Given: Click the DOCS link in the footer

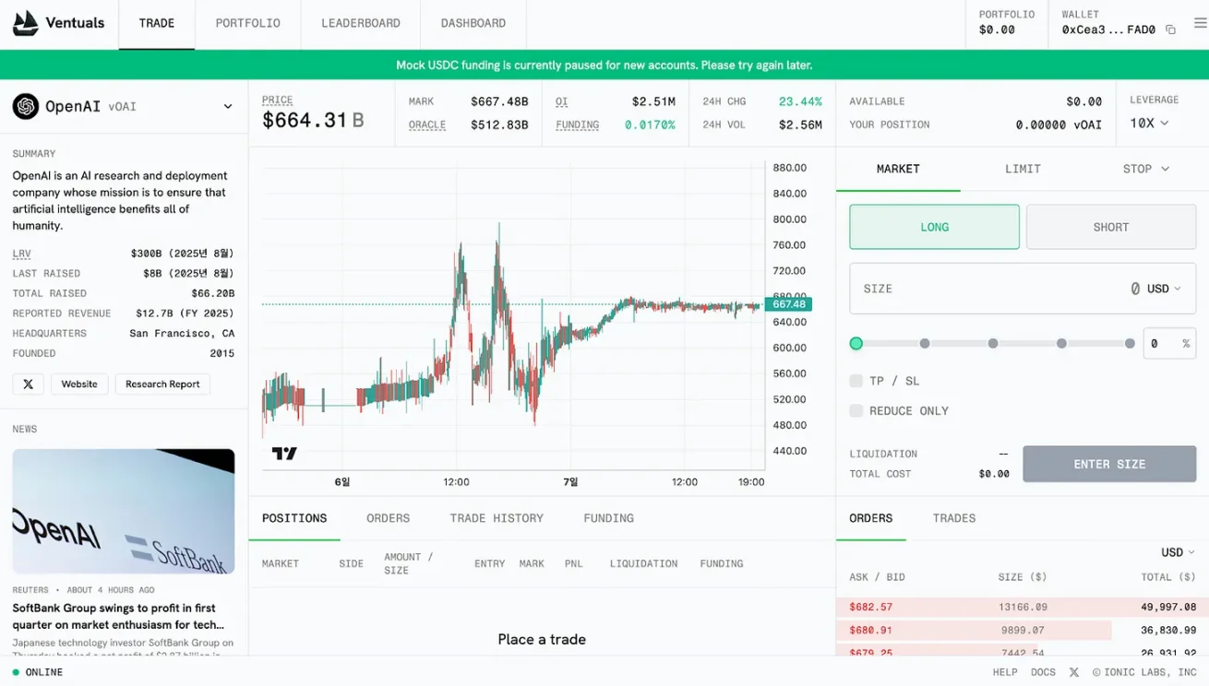Looking at the screenshot, I should (1043, 672).
